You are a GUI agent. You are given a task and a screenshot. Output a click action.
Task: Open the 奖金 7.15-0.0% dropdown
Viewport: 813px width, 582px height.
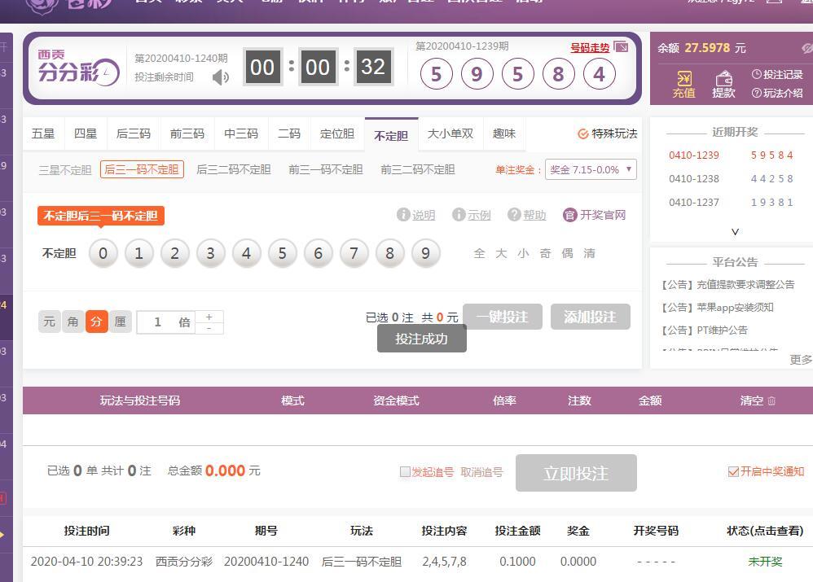(591, 169)
